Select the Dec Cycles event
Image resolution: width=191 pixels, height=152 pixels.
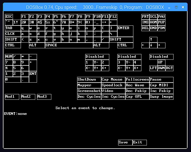[x=89, y=97]
